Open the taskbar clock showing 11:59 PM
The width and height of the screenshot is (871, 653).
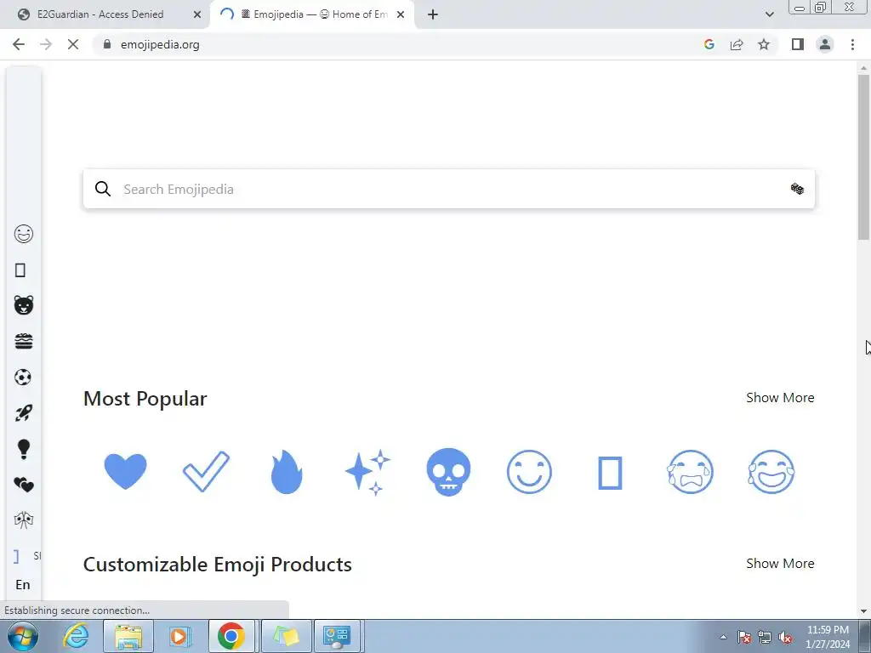click(828, 637)
